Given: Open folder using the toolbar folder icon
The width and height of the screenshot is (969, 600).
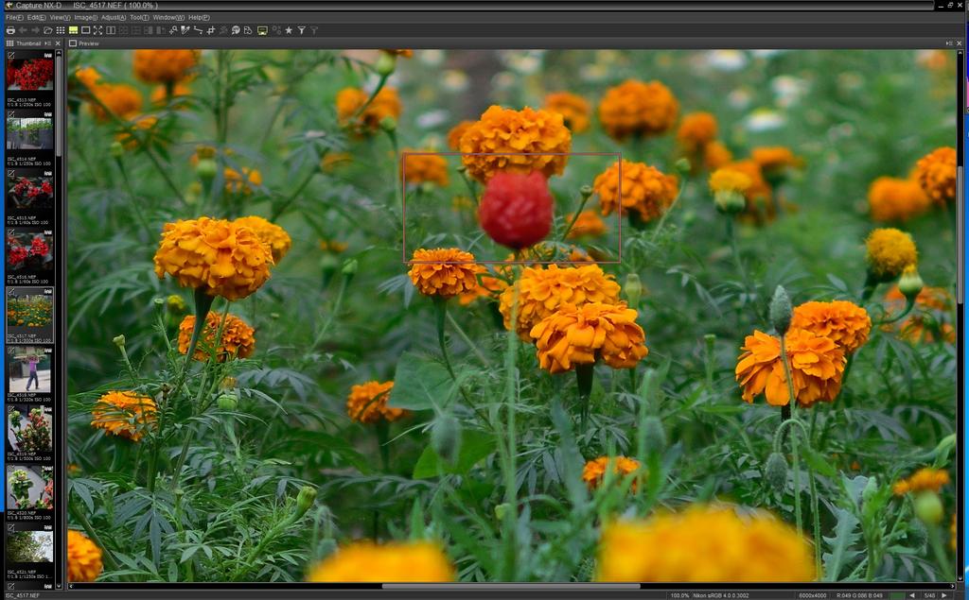Looking at the screenshot, I should [x=47, y=30].
